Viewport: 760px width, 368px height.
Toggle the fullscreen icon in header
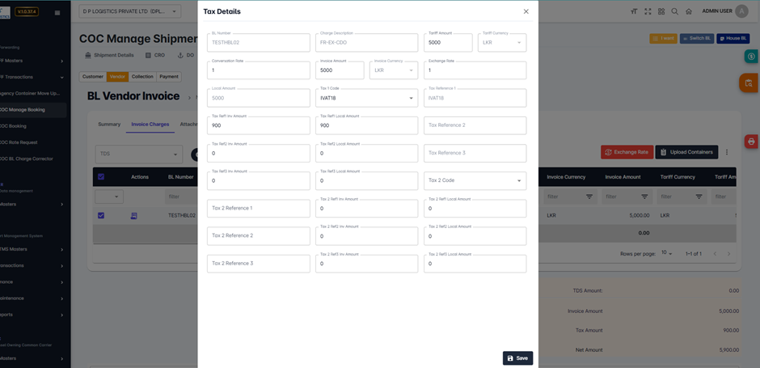coord(648,12)
